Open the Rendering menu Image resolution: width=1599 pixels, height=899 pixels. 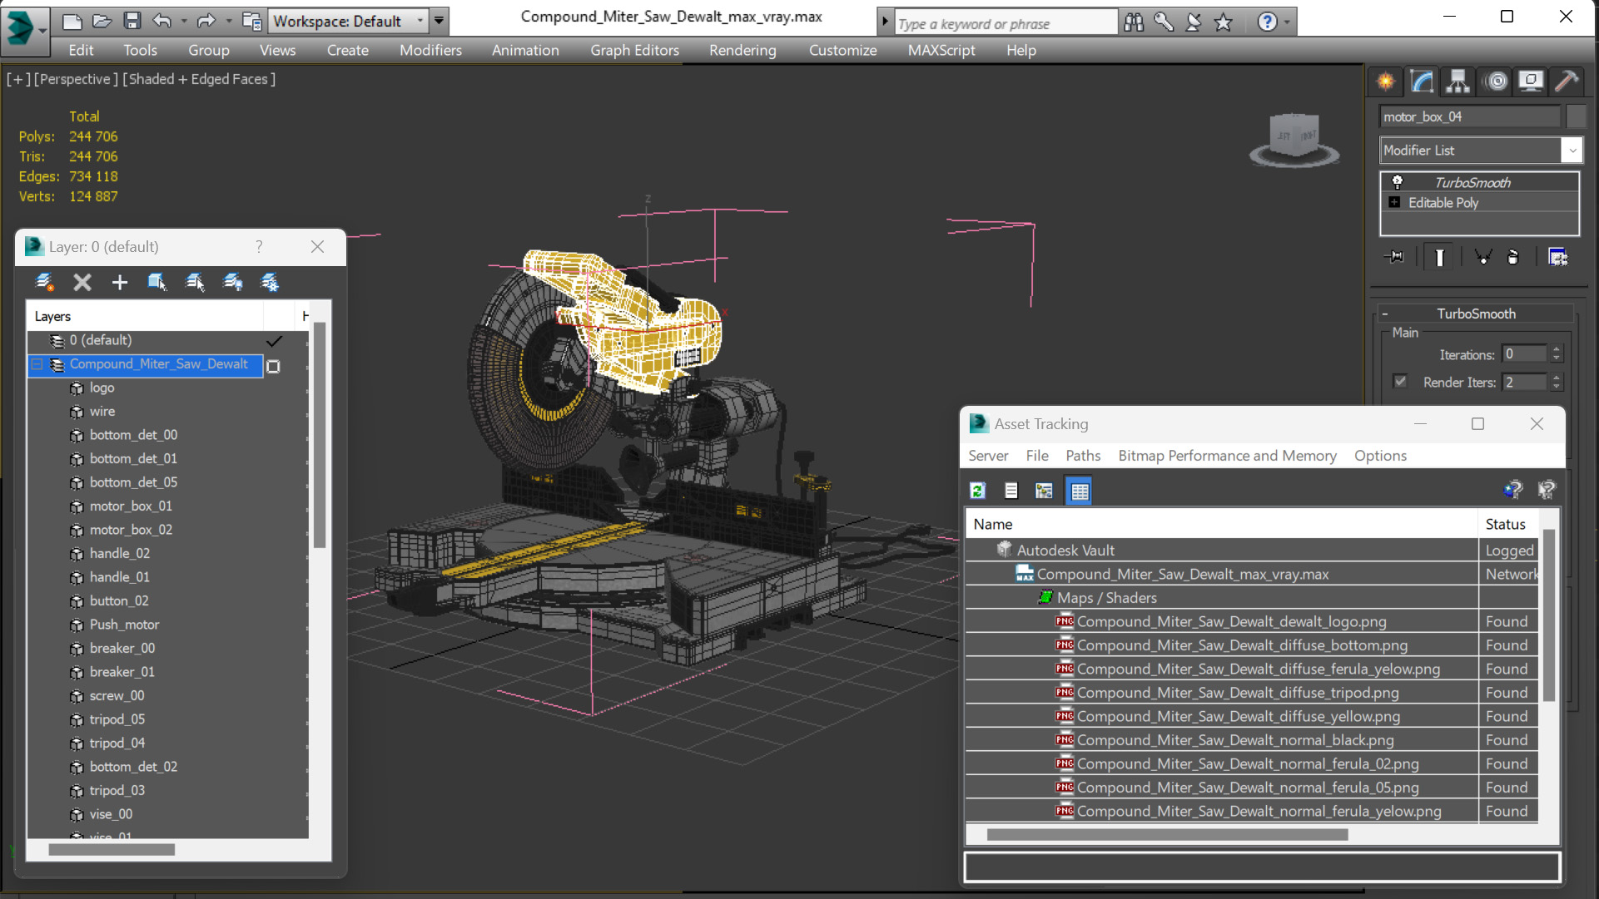(x=742, y=50)
